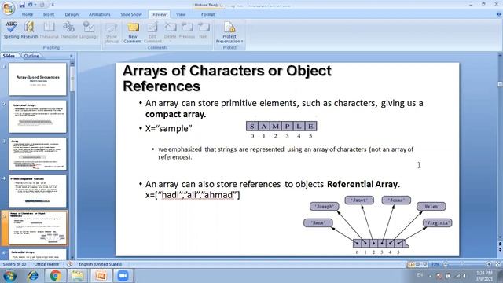The width and height of the screenshot is (503, 283).
Task: Click the zoom out minus button
Action: (x=446, y=264)
